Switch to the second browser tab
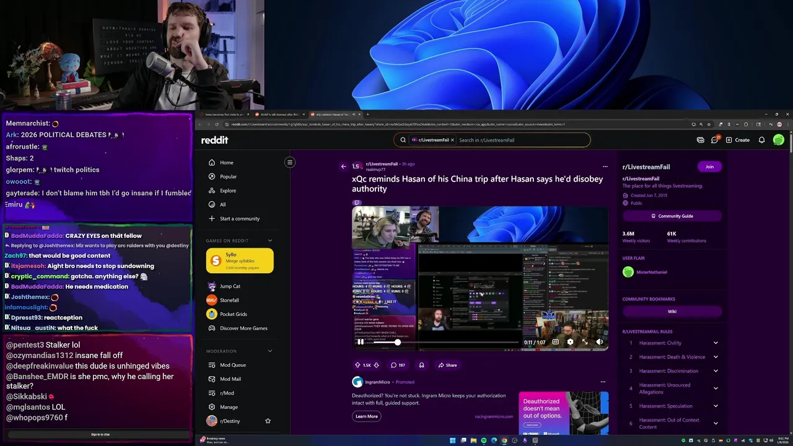This screenshot has width=793, height=446. click(280, 115)
